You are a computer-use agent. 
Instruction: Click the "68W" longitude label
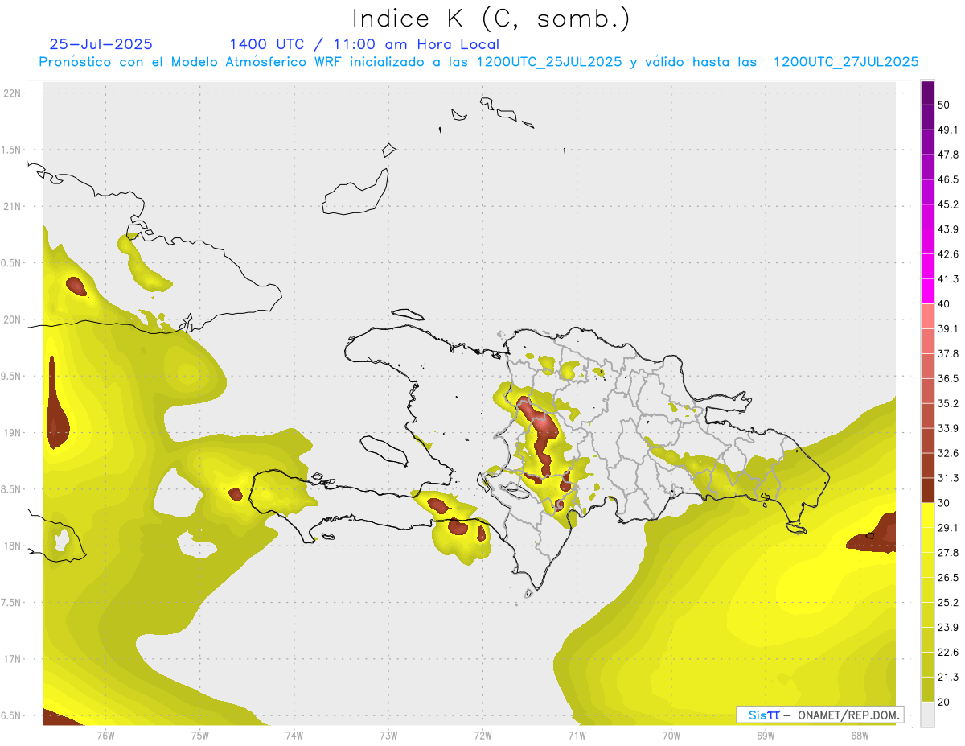coord(860,735)
